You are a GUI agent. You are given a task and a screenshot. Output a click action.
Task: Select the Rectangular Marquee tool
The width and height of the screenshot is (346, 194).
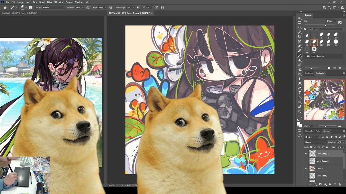(x=300, y=23)
